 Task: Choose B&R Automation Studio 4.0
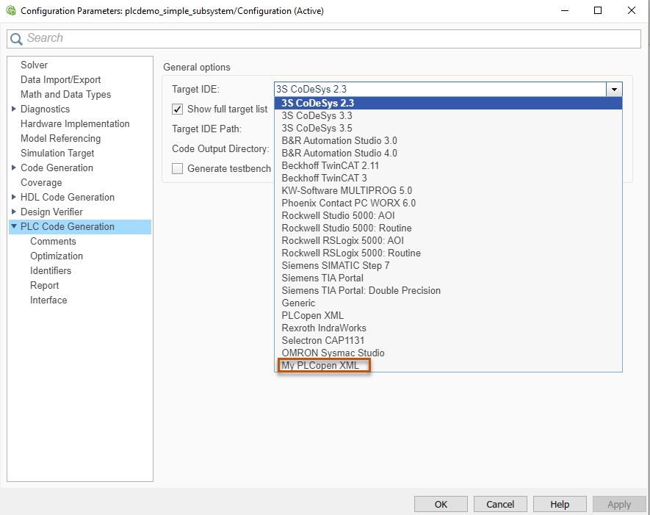[449, 153]
